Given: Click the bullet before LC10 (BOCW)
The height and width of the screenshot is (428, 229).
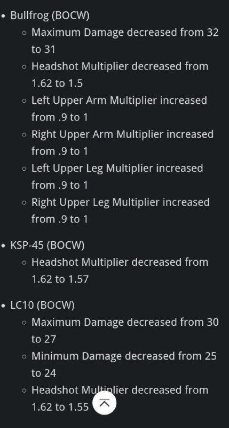Looking at the screenshot, I should (x=3, y=305).
